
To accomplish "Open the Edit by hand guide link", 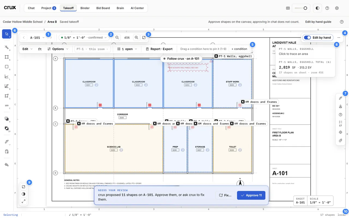I will click(318, 22).
